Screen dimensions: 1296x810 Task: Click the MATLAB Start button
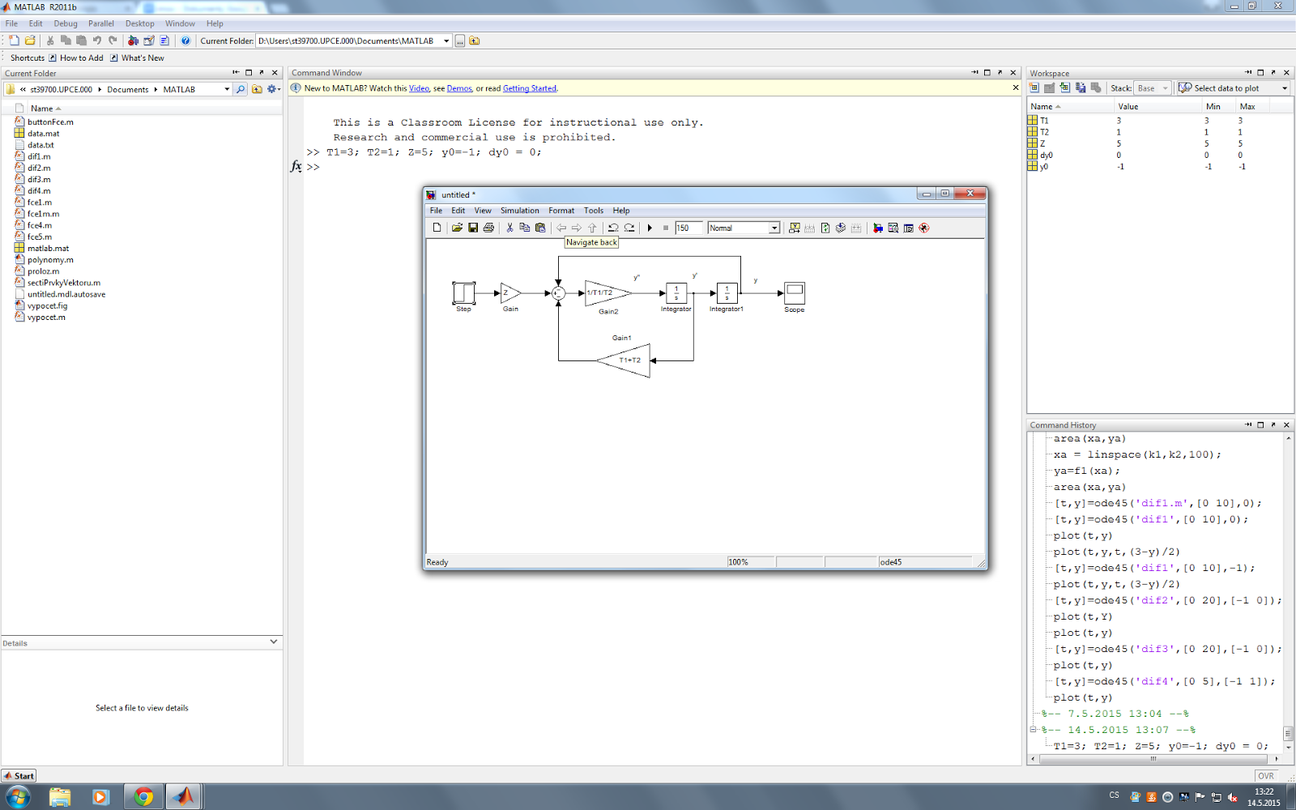click(19, 775)
